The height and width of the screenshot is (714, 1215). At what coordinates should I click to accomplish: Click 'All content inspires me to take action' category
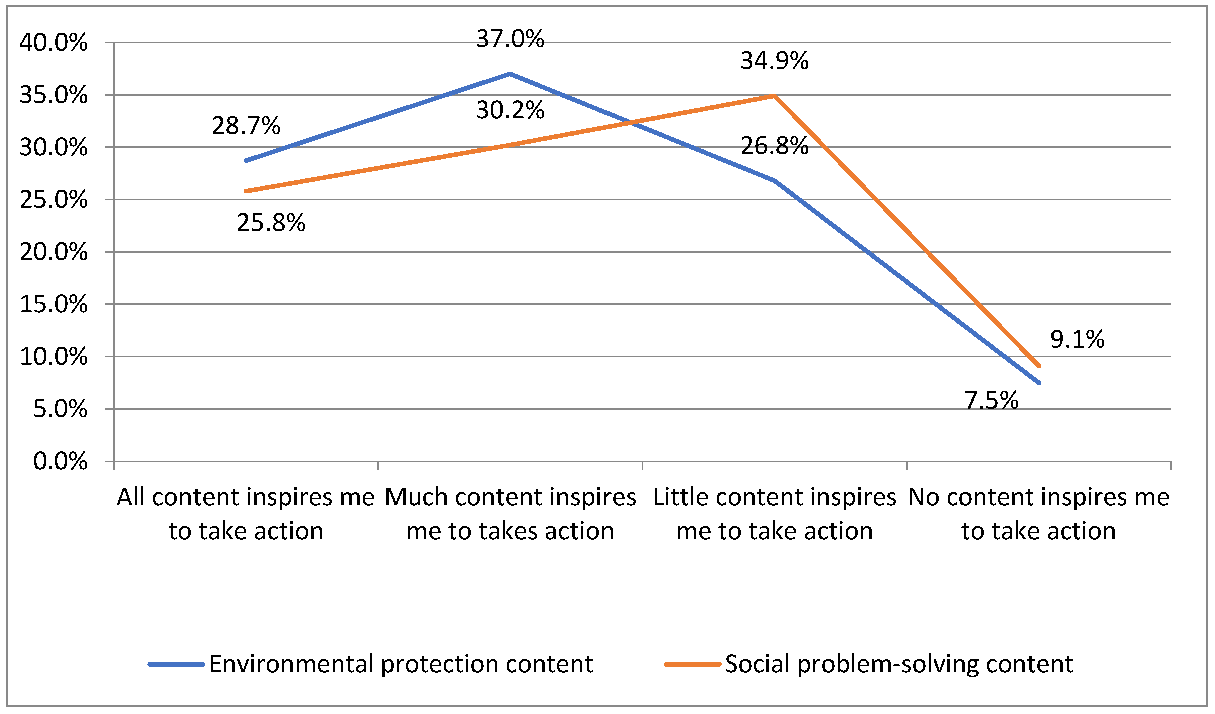pos(246,514)
